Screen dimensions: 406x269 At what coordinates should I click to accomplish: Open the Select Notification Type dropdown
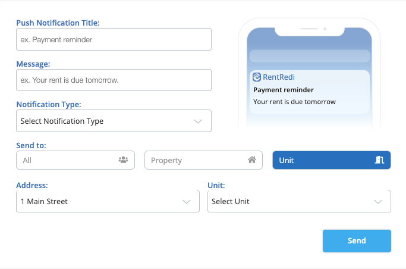pos(114,121)
